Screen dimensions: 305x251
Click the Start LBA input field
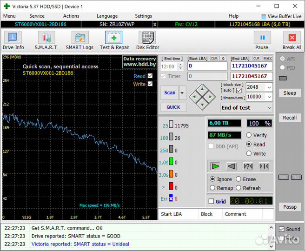pyautogui.click(x=207, y=66)
